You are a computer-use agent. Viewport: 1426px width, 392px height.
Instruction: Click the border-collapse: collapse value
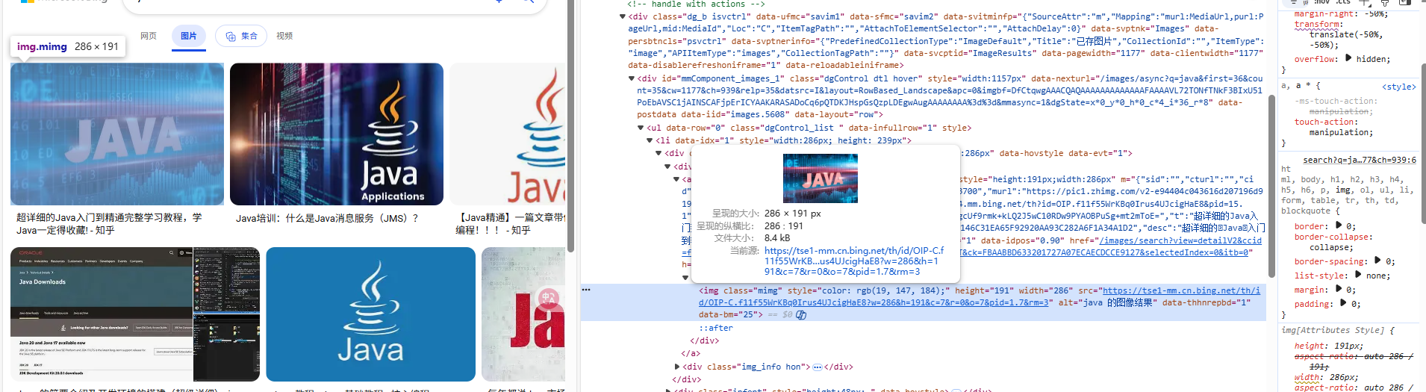1328,247
